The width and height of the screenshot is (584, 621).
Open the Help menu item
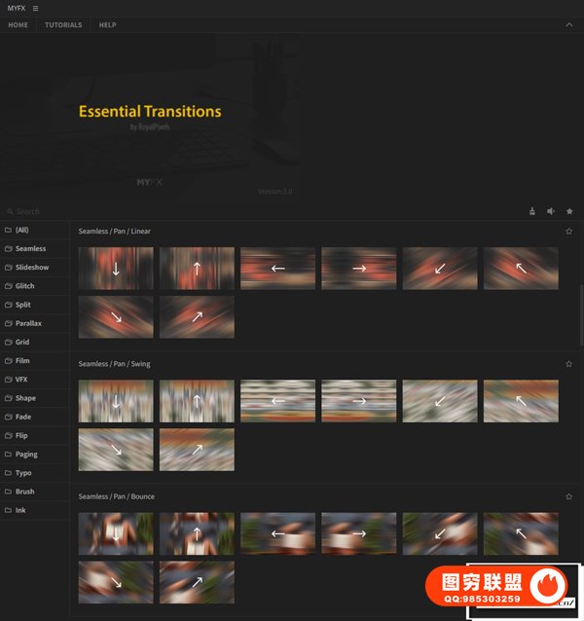tap(107, 25)
